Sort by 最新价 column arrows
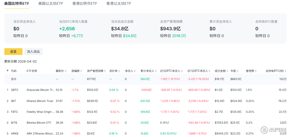Viewport: 289px width, 137px height. 66,71
